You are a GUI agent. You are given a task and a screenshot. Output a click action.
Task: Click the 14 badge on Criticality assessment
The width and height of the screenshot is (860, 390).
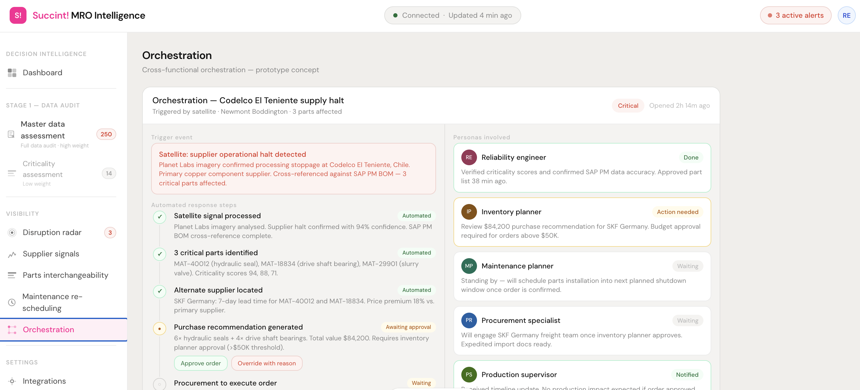(109, 173)
